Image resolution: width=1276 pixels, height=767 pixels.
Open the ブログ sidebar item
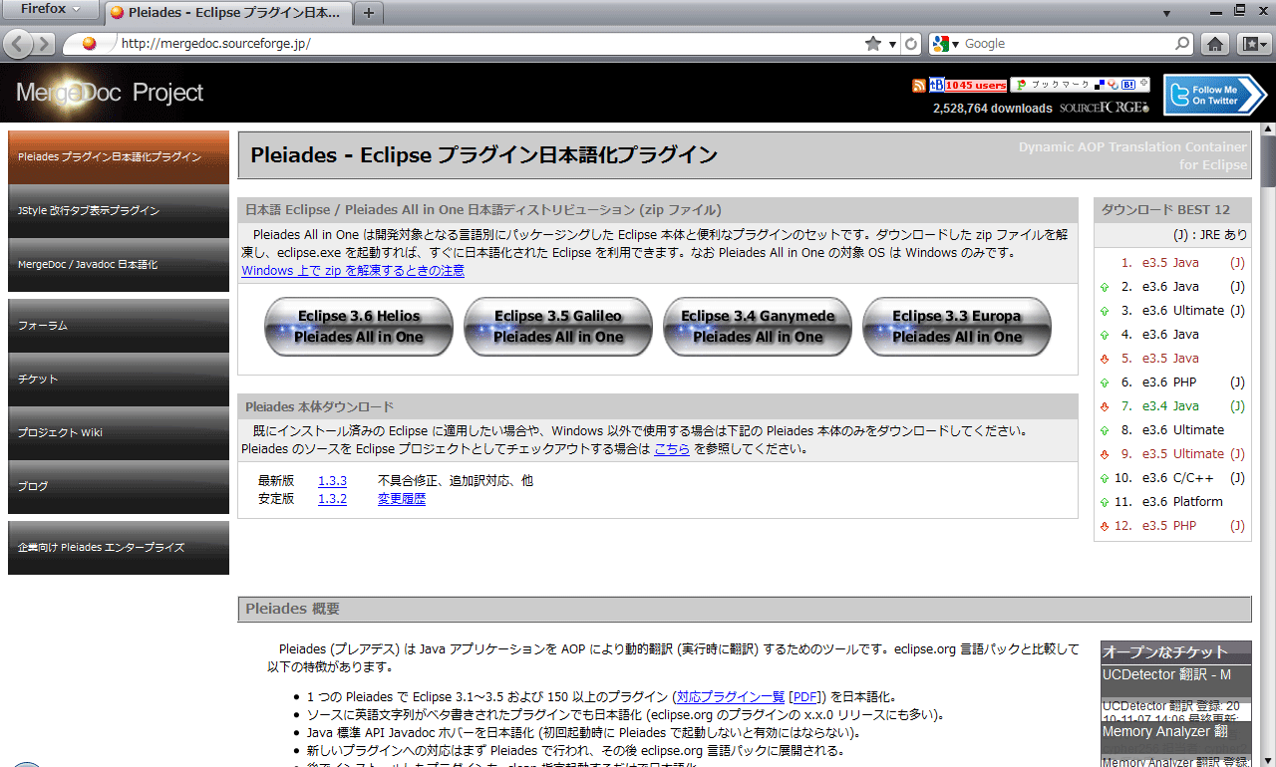[119, 487]
